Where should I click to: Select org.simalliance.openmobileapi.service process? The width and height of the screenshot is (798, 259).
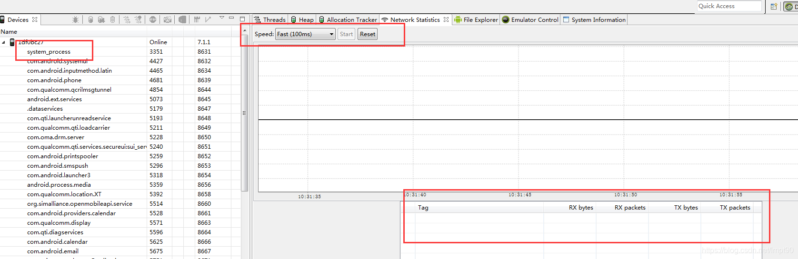point(80,204)
